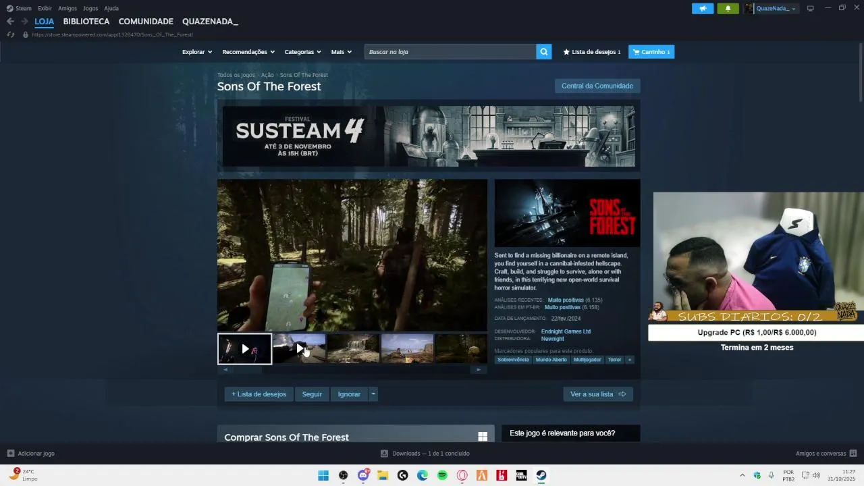Viewport: 864px width, 486px height.
Task: Click the Windows platform icon in purchase box
Action: 483,437
